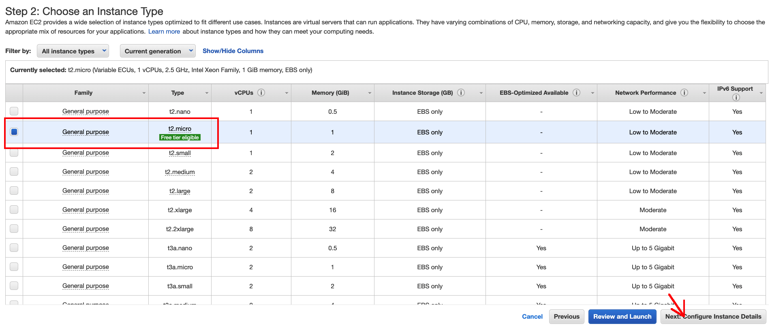
Task: Select the t2.small instance checkbox
Action: coord(14,153)
